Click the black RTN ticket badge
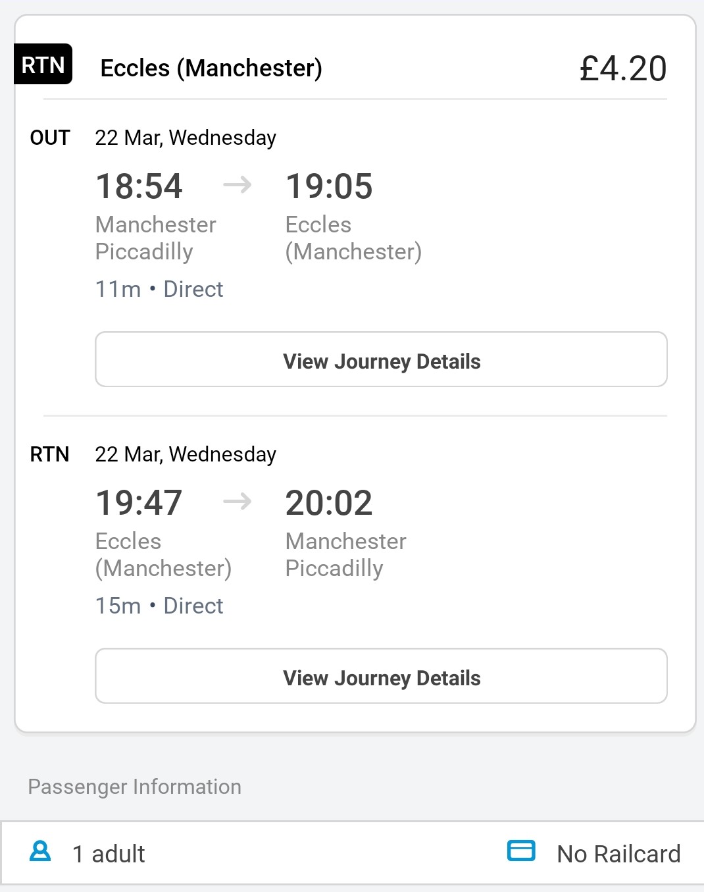This screenshot has height=892, width=704. coord(43,65)
